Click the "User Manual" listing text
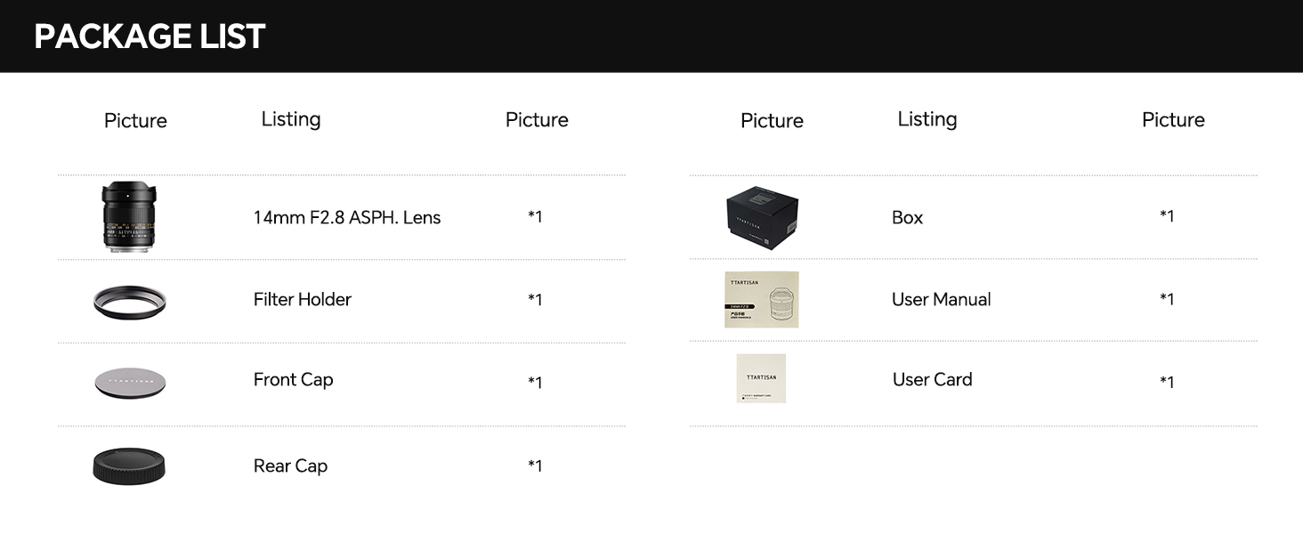 pyautogui.click(x=941, y=299)
